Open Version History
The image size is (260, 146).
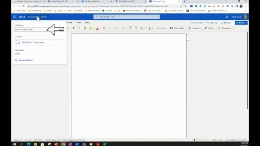24,60
